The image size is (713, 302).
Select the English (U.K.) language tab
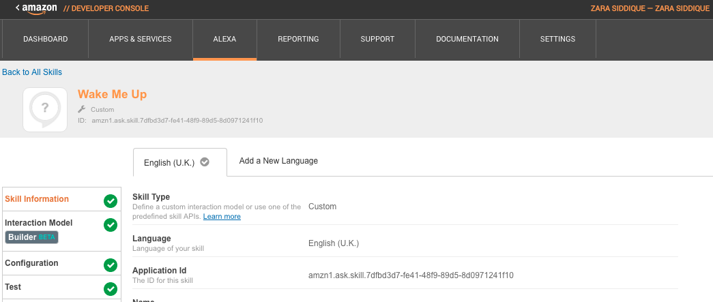180,162
